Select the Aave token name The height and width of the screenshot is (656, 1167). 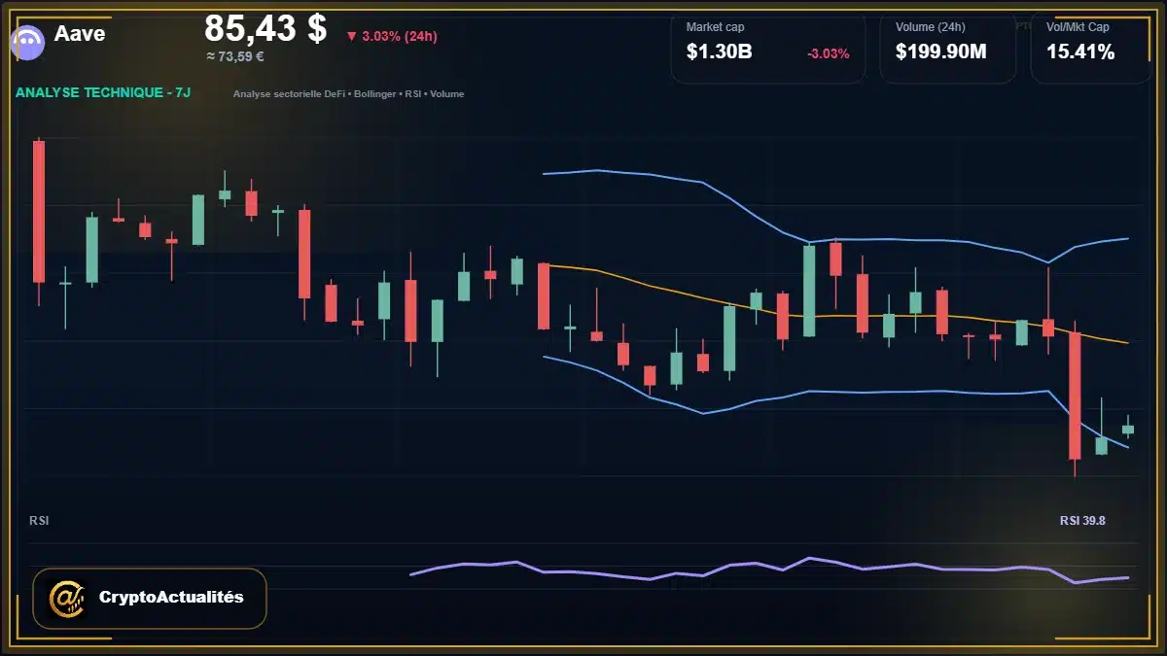tap(80, 34)
